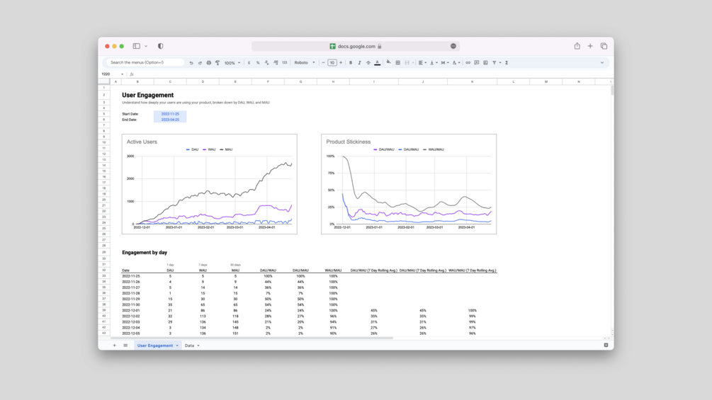Click the Safari privacy shield icon

(160, 46)
